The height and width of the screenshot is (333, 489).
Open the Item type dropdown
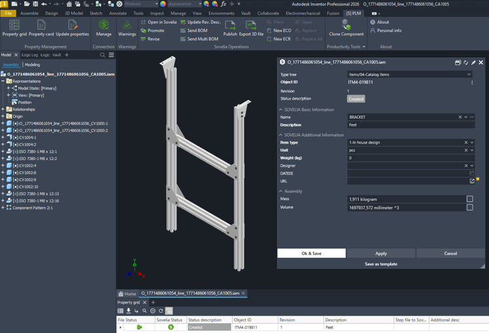click(x=472, y=142)
